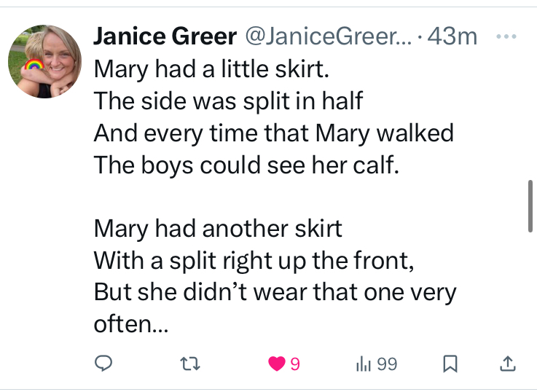The height and width of the screenshot is (392, 537).
Task: Unlike the tweet via the pink heart
Action: (x=276, y=364)
